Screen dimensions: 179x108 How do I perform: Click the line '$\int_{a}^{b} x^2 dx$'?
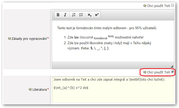click(x=71, y=88)
